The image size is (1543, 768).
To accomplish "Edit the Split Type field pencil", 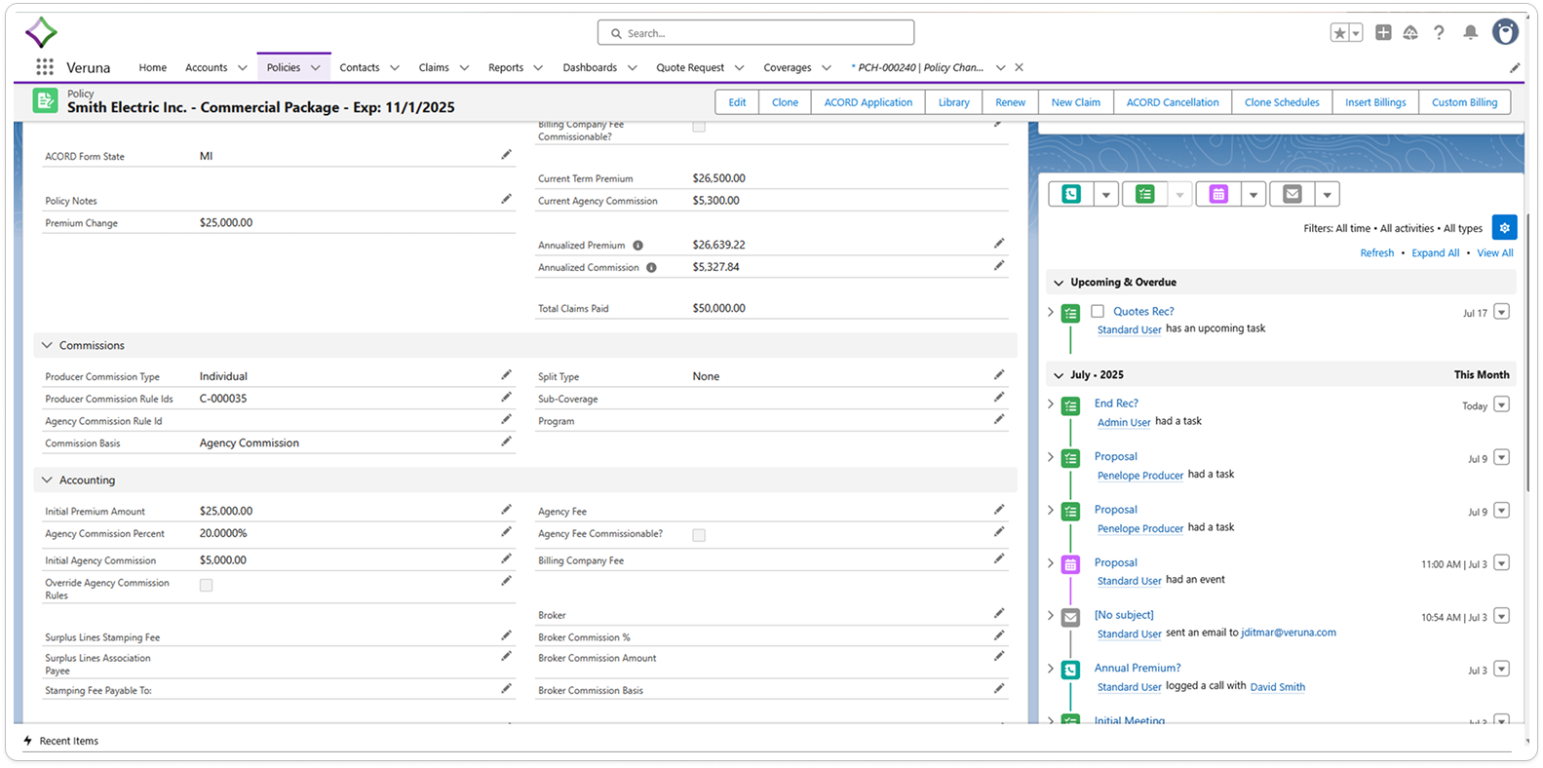I will pos(999,375).
